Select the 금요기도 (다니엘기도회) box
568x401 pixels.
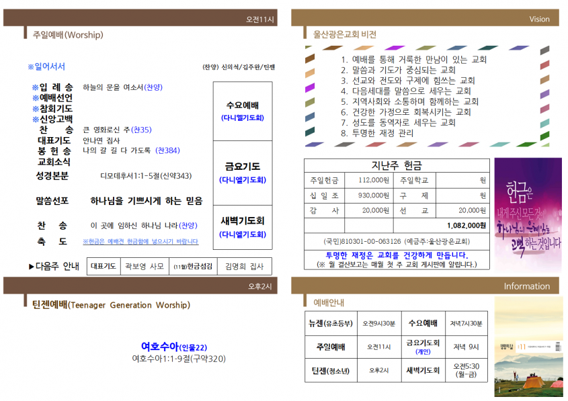tap(243, 173)
